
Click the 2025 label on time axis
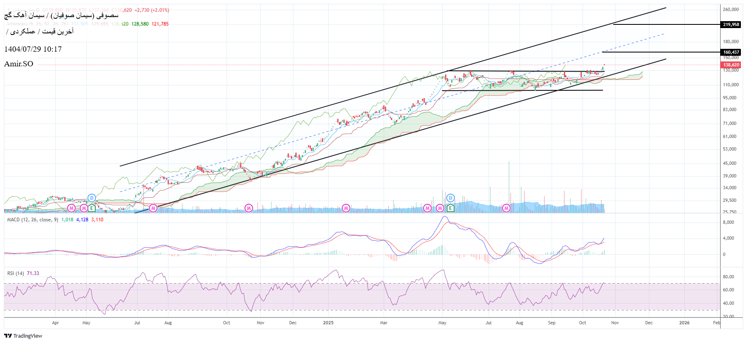(x=328, y=323)
